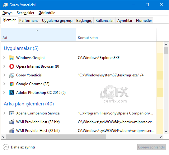This screenshot has height=155, width=169.
Task: Switch to the Uygulama geçmişi tab
Action: pyautogui.click(x=57, y=21)
